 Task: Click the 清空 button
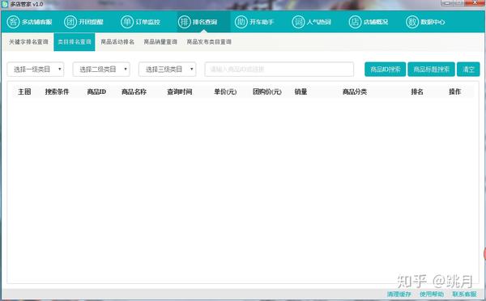click(468, 70)
